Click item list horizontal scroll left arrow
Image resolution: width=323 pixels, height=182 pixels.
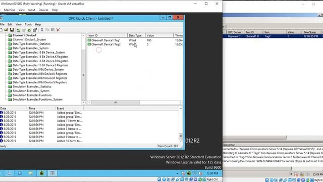(89, 102)
